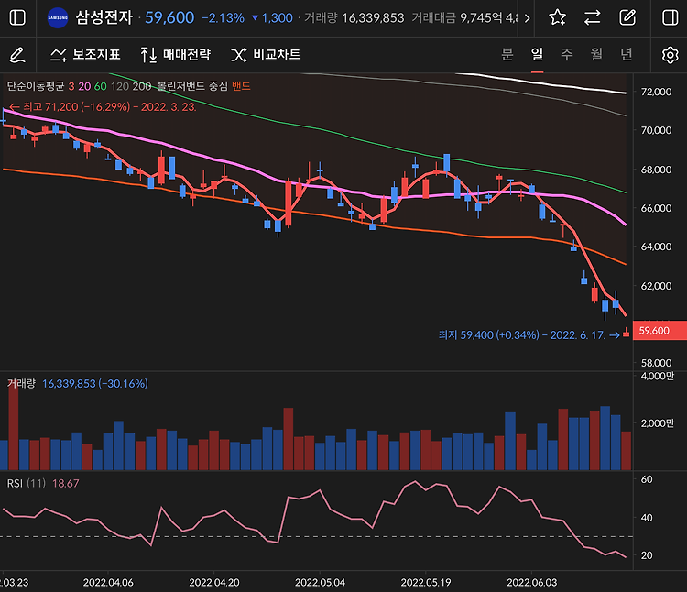The height and width of the screenshot is (592, 687).
Task: Click the 4,000만 volume axis label
Action: [x=657, y=376]
